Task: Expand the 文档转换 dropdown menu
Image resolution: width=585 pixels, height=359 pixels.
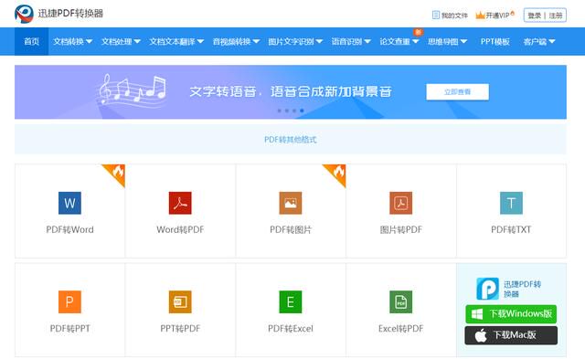Action: (72, 41)
